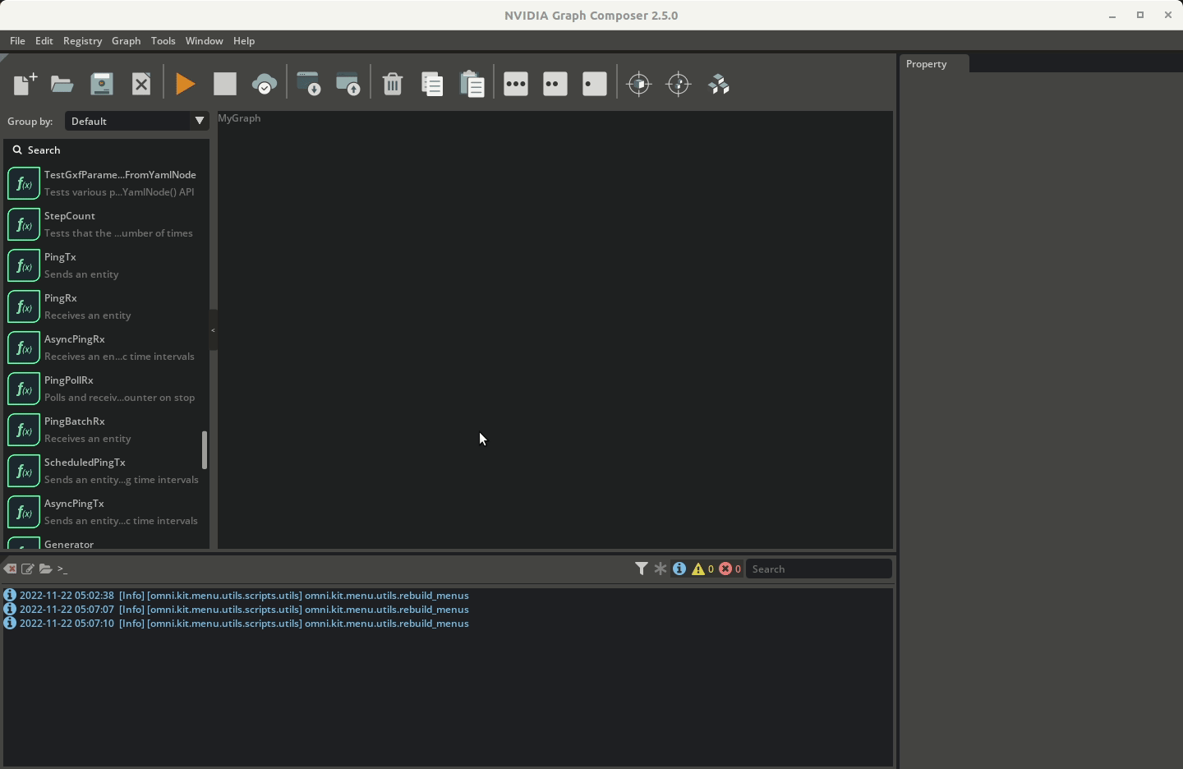This screenshot has width=1183, height=769.
Task: Create a new graph with the New icon
Action: [25, 84]
